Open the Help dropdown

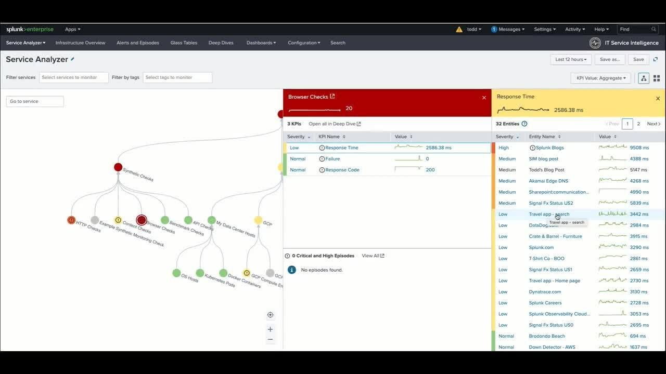coord(601,30)
